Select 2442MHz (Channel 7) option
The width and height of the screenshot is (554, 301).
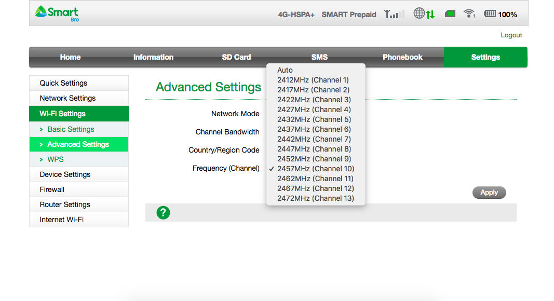click(316, 139)
